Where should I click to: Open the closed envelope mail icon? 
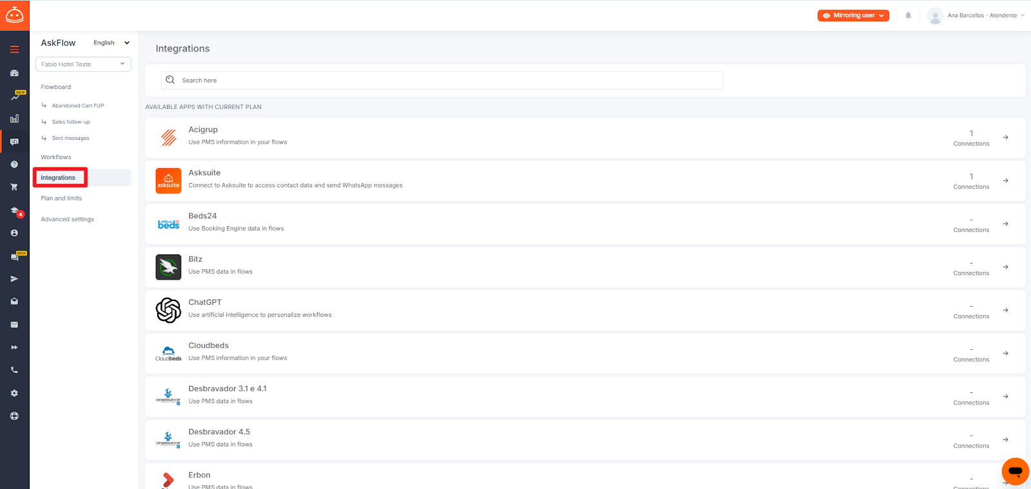14,325
